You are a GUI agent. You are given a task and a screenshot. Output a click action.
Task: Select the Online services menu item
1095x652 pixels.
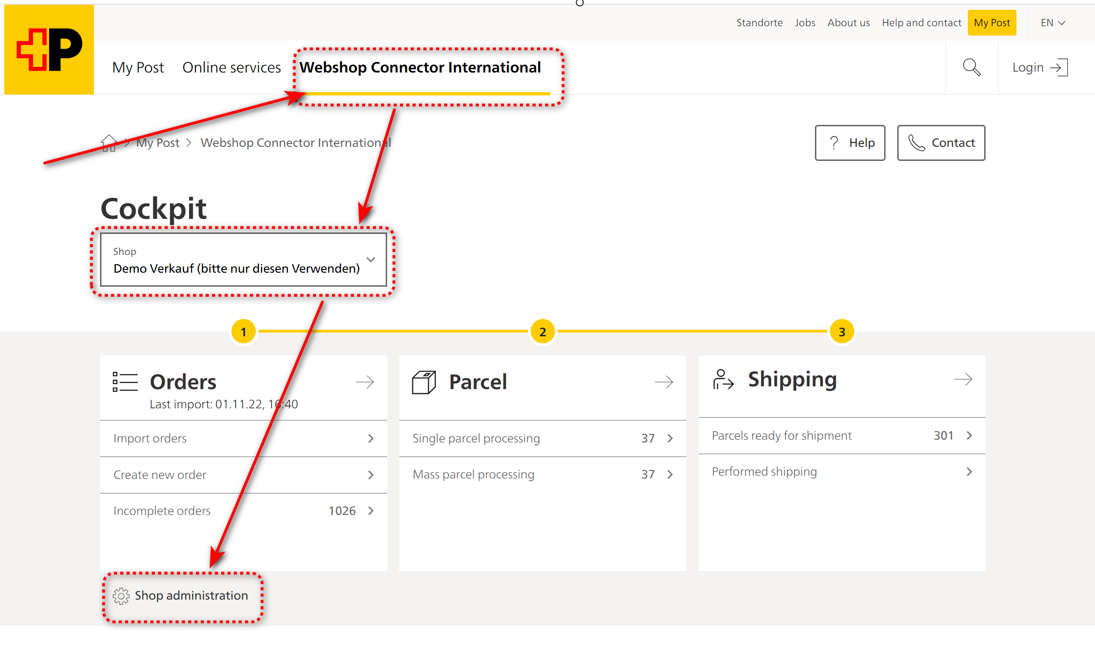point(231,68)
